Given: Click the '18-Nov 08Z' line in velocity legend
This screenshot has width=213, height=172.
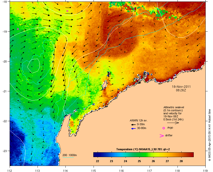Looking at the screenshot, I should point(171,116).
